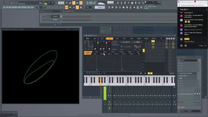The width and height of the screenshot is (208, 117).
Task: Switch to the MAIN tab in Sytrus
Action: (87, 39)
